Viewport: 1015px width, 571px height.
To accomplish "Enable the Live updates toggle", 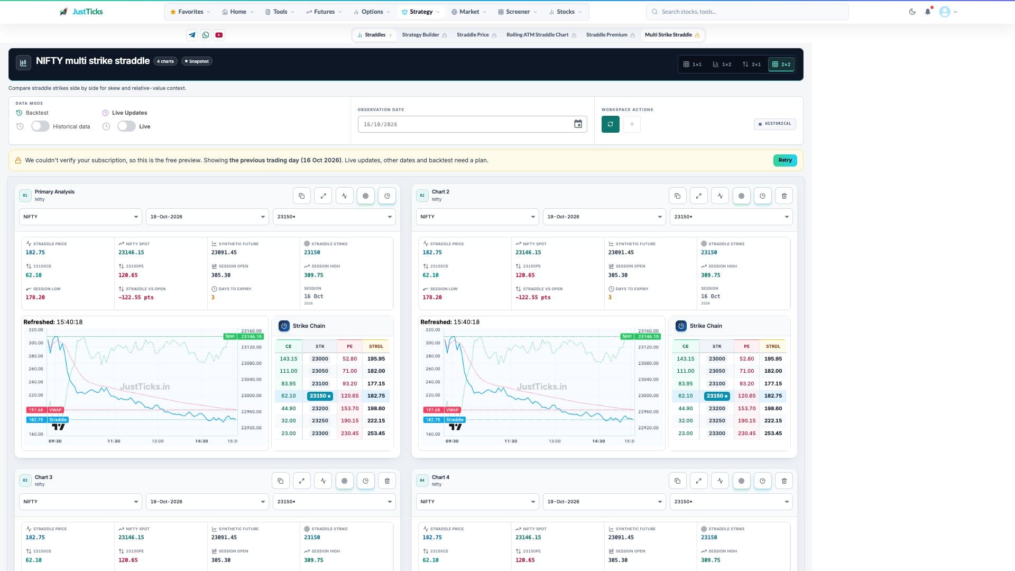I will pos(126,126).
